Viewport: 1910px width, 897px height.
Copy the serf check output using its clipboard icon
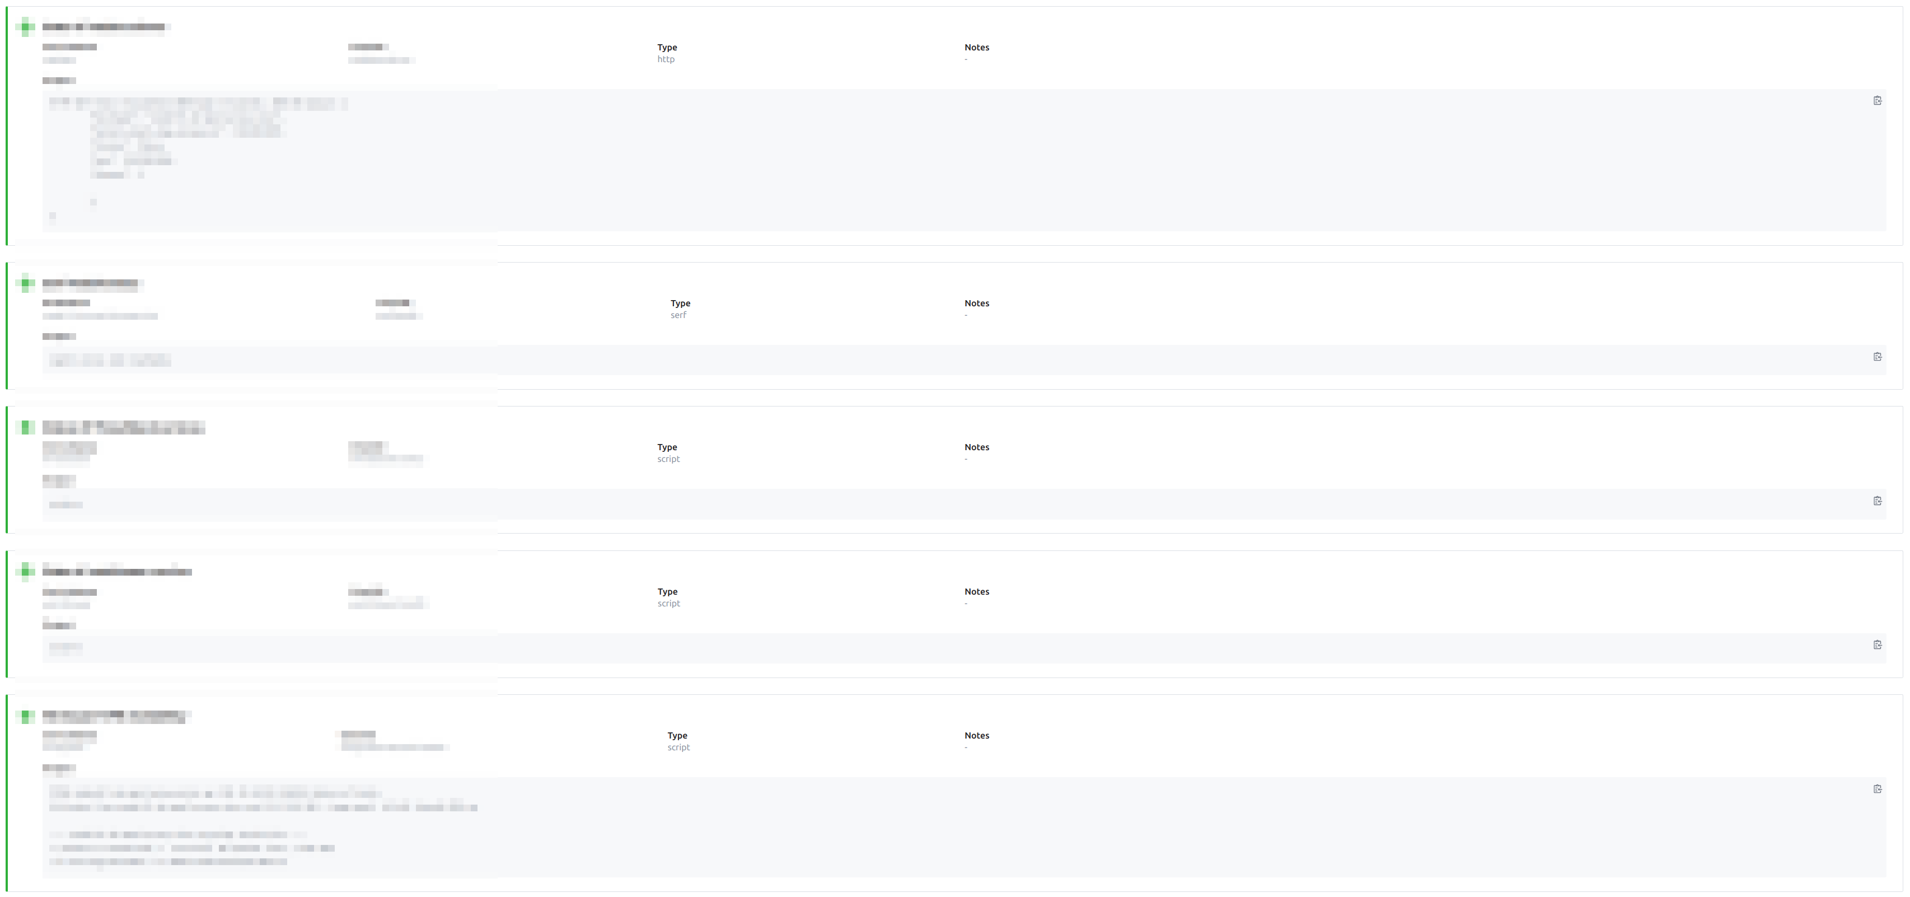pyautogui.click(x=1878, y=356)
